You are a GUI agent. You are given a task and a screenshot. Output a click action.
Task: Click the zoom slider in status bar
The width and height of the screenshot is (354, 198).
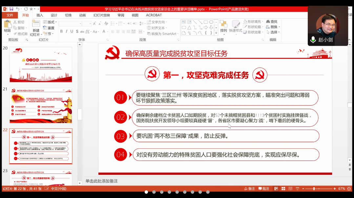click(314, 189)
